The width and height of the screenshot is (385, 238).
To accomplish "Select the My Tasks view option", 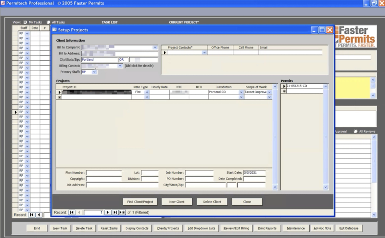I will [x=25, y=22].
